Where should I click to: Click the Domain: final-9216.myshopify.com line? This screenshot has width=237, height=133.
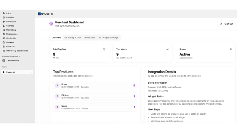pyautogui.click(x=165, y=87)
